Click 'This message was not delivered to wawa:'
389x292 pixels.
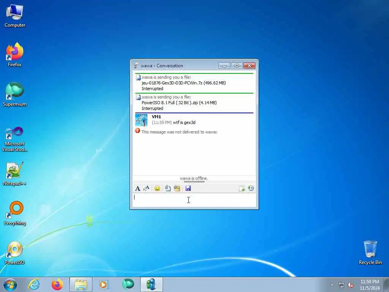(179, 132)
